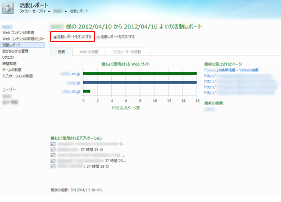Click the short green .co.jp bar
The width and height of the screenshot is (281, 202).
point(87,91)
